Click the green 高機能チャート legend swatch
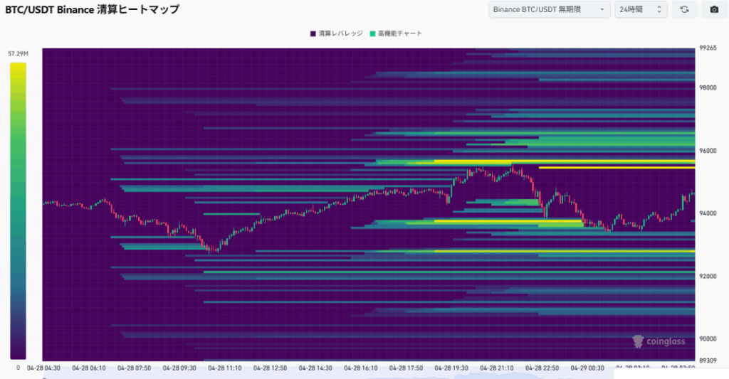 (372, 33)
